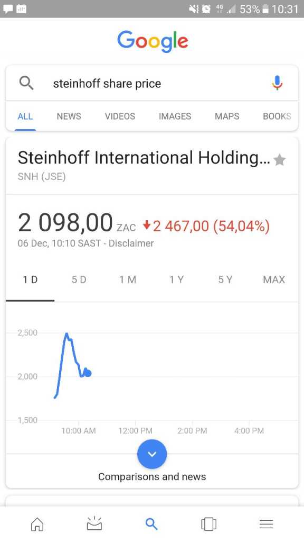Open the hamburger menu in bottom bar
This screenshot has height=542, width=304.
tap(266, 524)
